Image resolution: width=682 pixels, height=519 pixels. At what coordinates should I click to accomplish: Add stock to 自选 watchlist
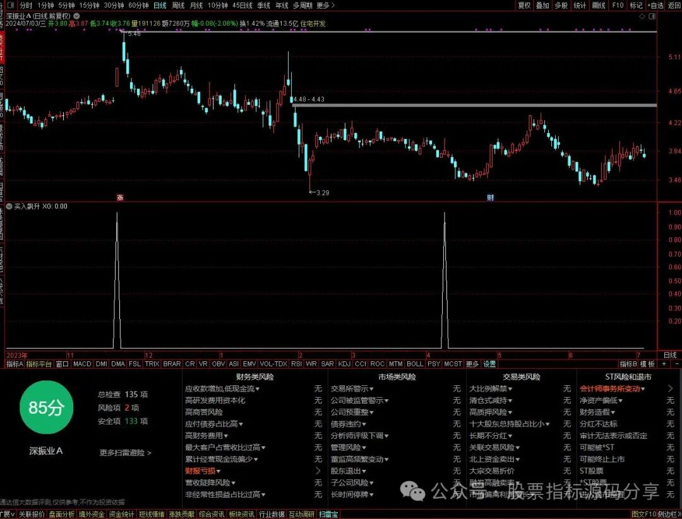[655, 5]
